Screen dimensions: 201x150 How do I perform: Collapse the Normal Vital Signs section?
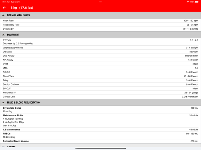click(x=100, y=15)
